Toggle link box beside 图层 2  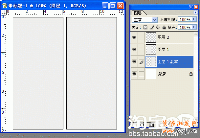(141, 37)
